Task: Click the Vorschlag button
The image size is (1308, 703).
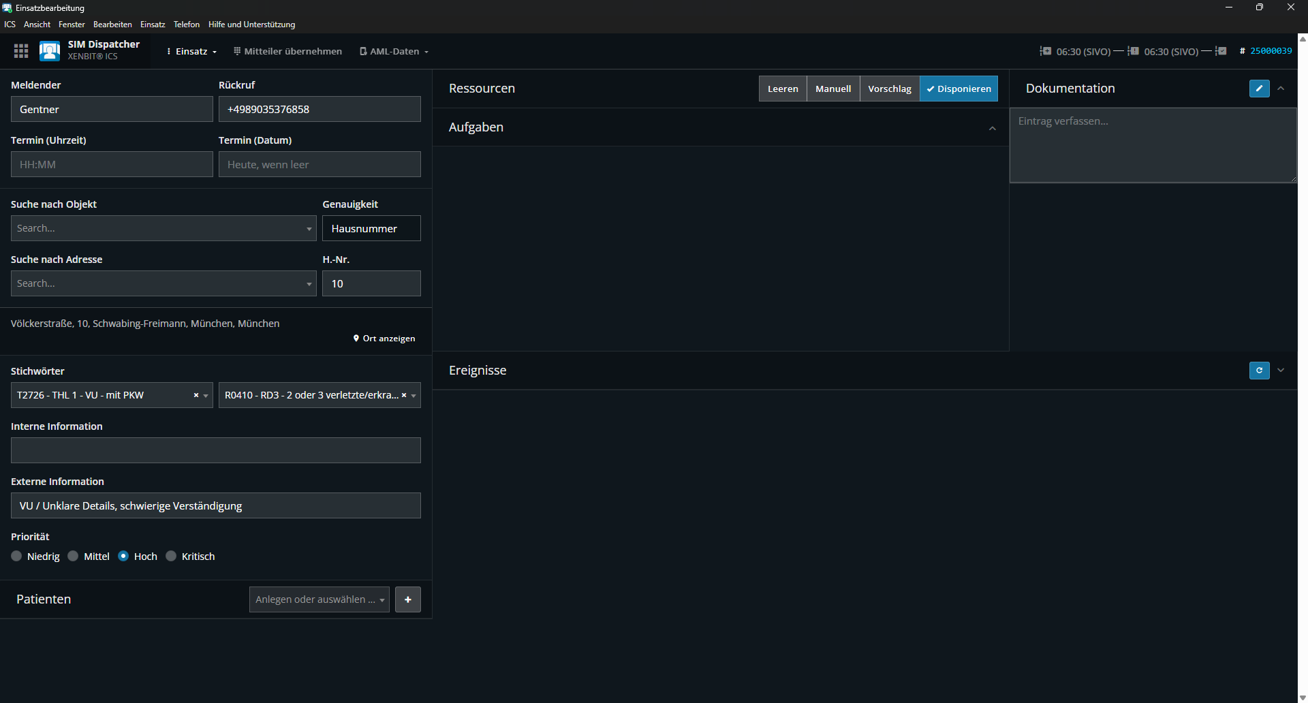Action: pos(889,89)
